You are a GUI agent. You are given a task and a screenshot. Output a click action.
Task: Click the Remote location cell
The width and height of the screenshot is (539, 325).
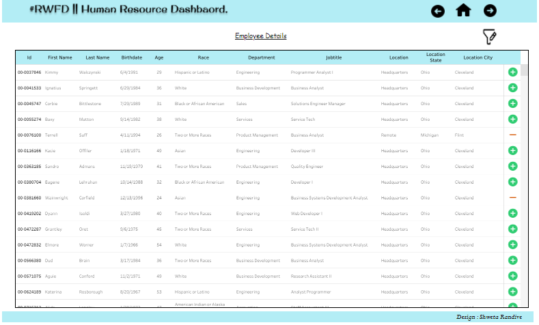click(x=389, y=135)
